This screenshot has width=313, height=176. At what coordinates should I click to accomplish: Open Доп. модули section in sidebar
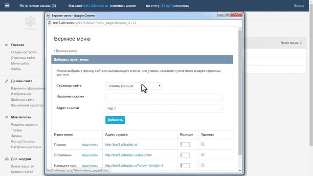coord(21,159)
